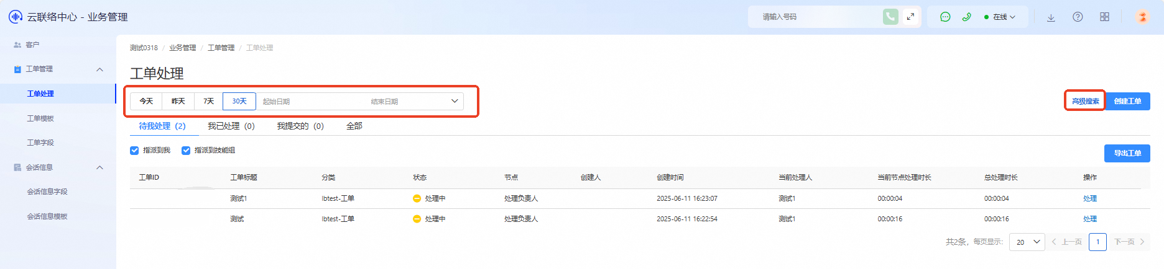Image resolution: width=1164 pixels, height=269 pixels.
Task: Click the 当前节点处理时长 column header
Action: [904, 177]
